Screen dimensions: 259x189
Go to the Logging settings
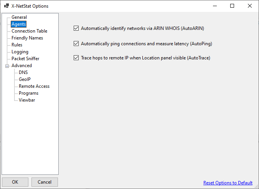(20, 52)
